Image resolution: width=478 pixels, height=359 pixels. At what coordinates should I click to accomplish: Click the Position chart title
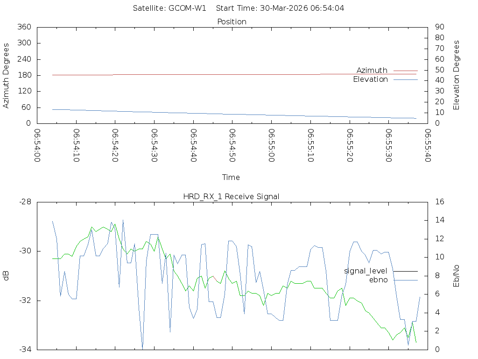232,22
